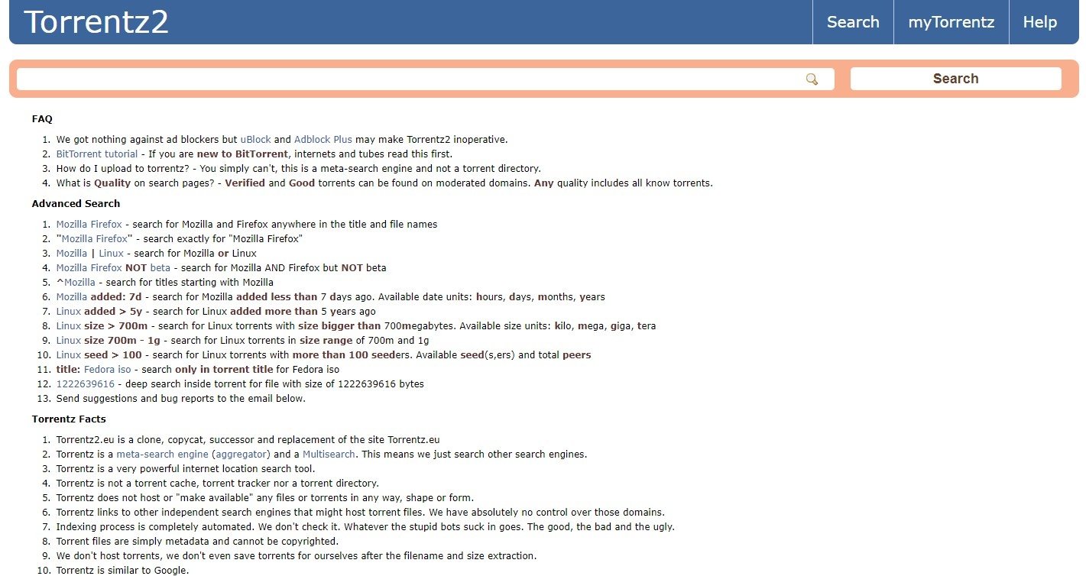Click the 'Torrentz Facts' section heading

pyautogui.click(x=69, y=419)
